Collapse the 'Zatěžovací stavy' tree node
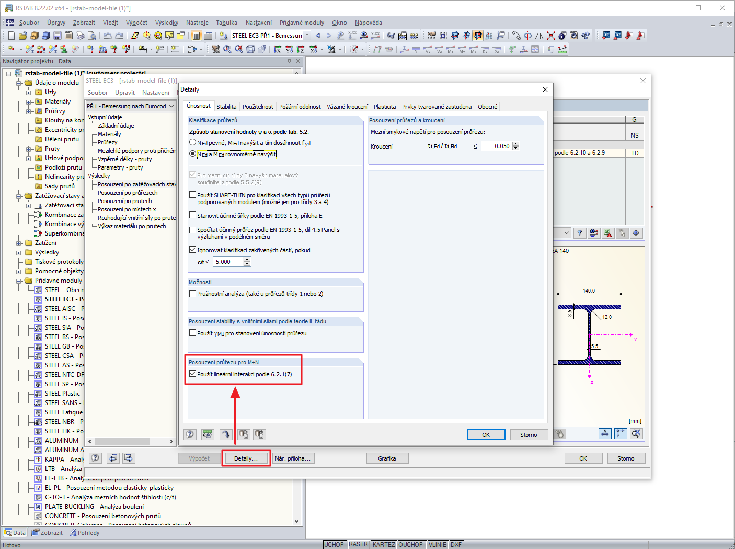The height and width of the screenshot is (549, 735). click(19, 196)
